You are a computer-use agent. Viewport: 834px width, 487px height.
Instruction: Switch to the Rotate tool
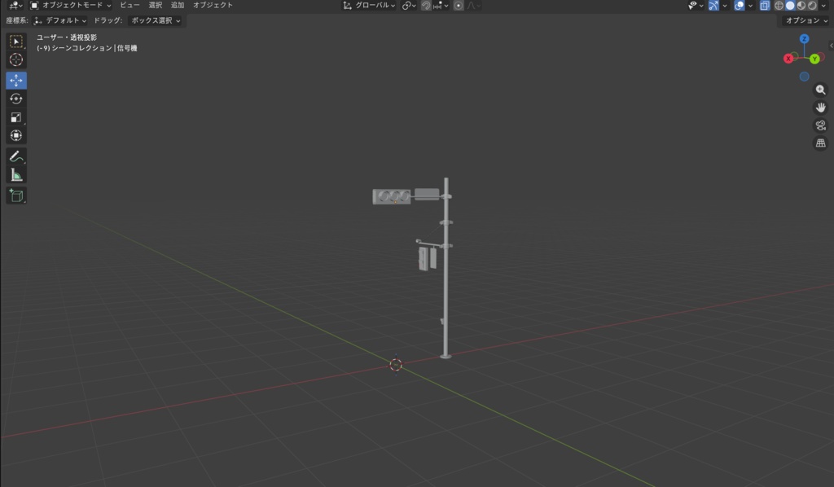coord(16,99)
